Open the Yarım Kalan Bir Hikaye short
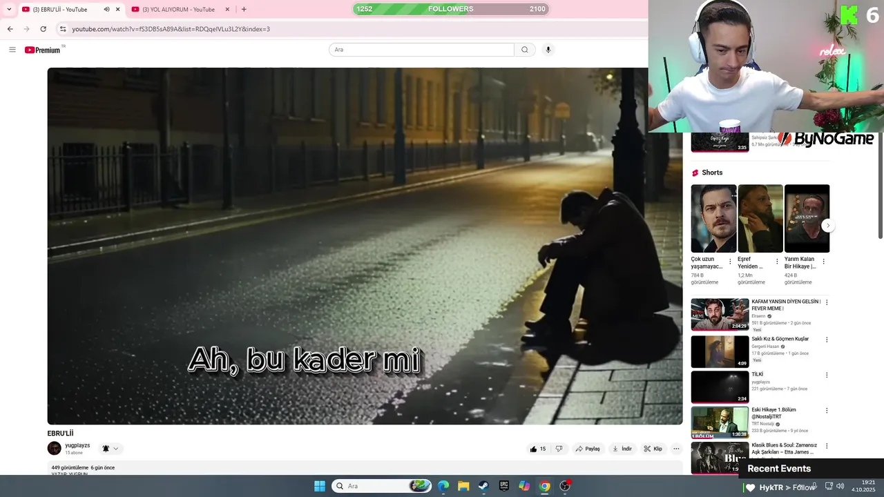Image resolution: width=884 pixels, height=497 pixels. point(807,218)
